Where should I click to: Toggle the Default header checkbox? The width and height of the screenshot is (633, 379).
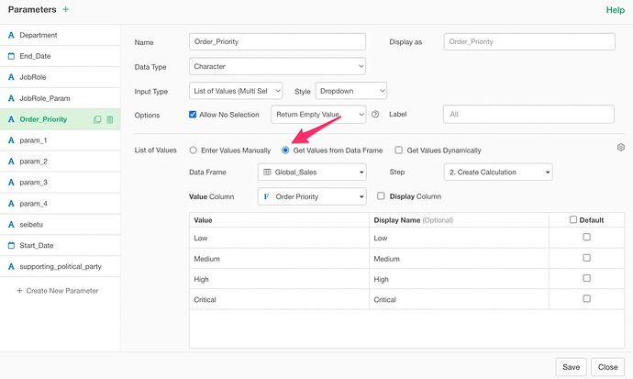pos(572,219)
